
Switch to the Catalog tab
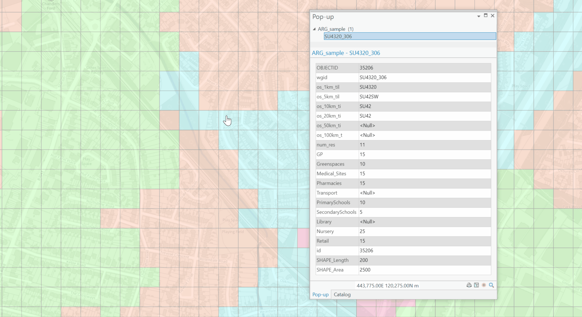(342, 295)
